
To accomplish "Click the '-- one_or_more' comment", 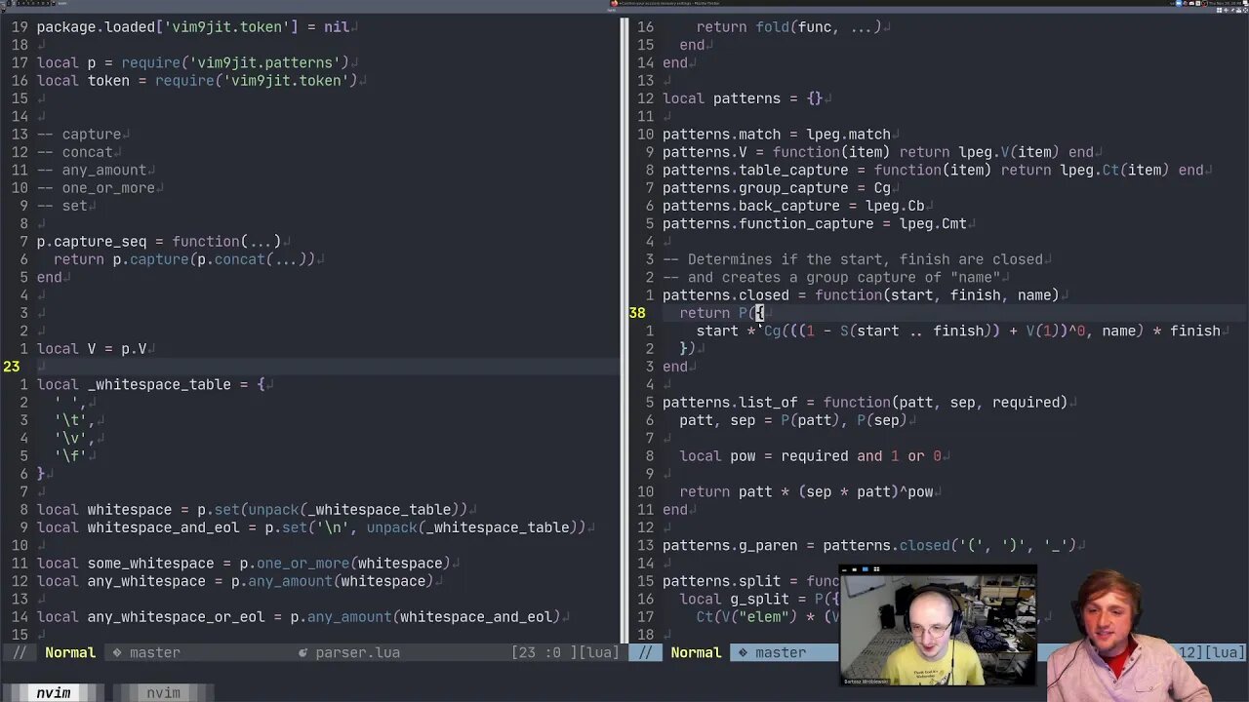I will (x=96, y=188).
